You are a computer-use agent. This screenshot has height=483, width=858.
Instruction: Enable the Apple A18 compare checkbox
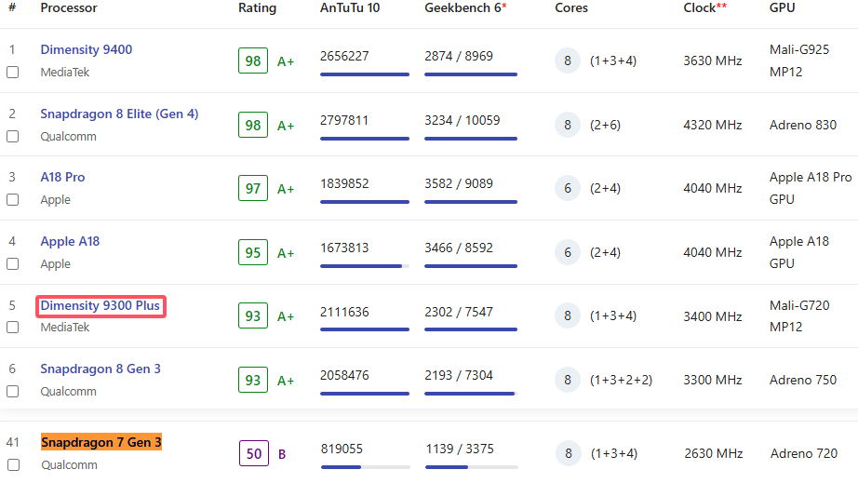[x=13, y=263]
